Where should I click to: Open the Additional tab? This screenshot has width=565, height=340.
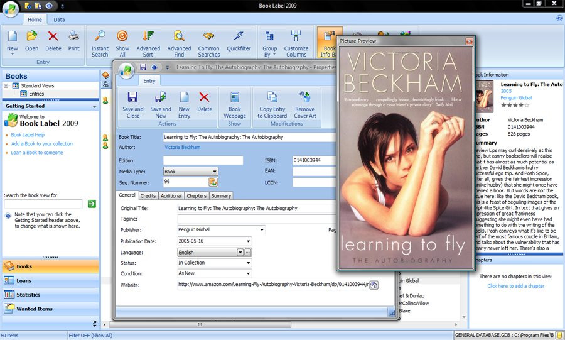coord(171,196)
